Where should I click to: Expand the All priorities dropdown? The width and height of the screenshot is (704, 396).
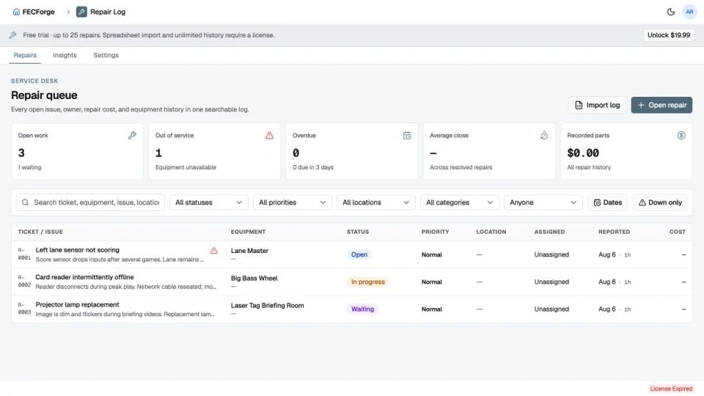click(293, 202)
